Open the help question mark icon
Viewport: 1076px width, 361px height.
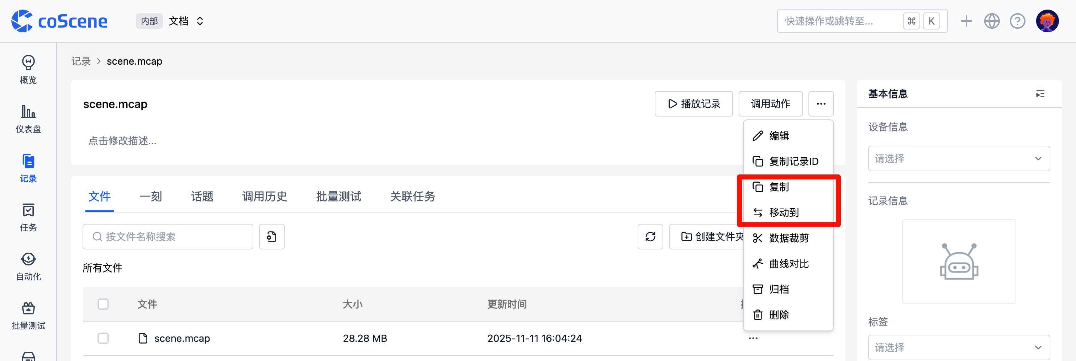pyautogui.click(x=1018, y=21)
